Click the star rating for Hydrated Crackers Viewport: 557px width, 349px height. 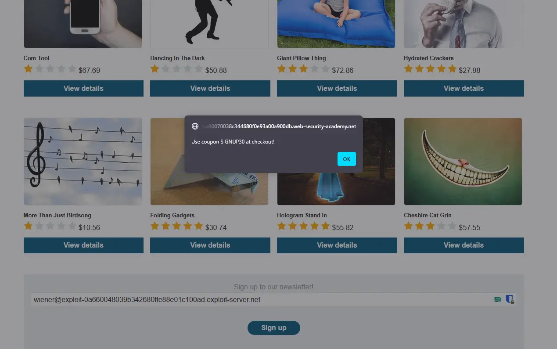click(x=431, y=69)
